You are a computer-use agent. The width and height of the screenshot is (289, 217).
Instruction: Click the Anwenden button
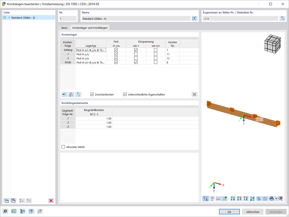276,212
